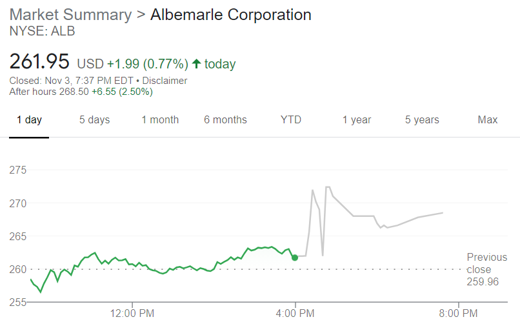Click the 261.95 stock price
Image resolution: width=520 pixels, height=326 pixels.
pyautogui.click(x=39, y=62)
